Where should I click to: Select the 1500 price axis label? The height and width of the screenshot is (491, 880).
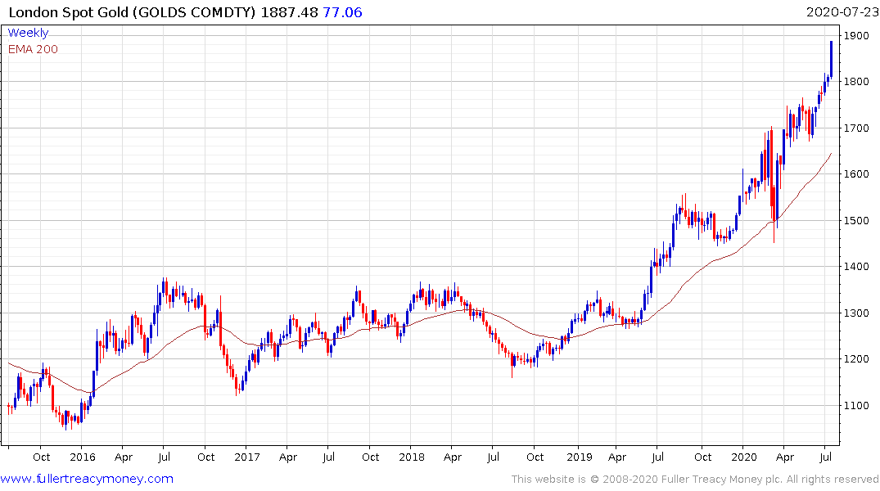(856, 220)
